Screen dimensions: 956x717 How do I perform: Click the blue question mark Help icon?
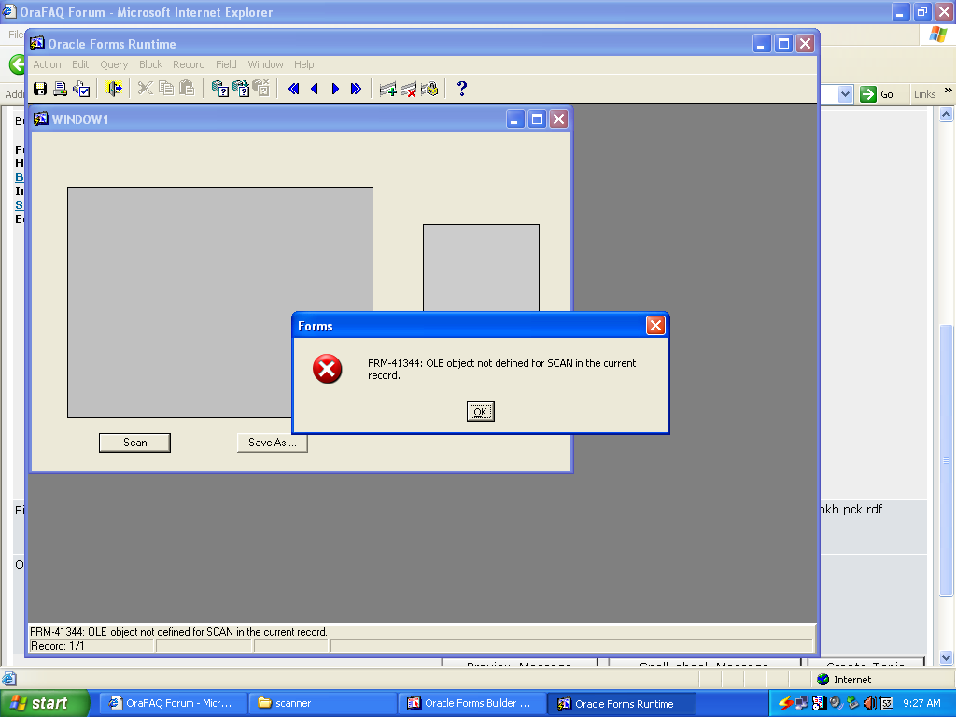462,89
